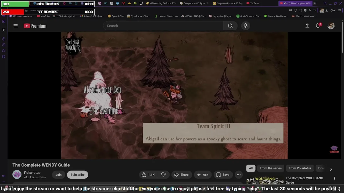Select the From Polarlotus chip
Viewport: 344px width, 193px height.
(x=300, y=168)
